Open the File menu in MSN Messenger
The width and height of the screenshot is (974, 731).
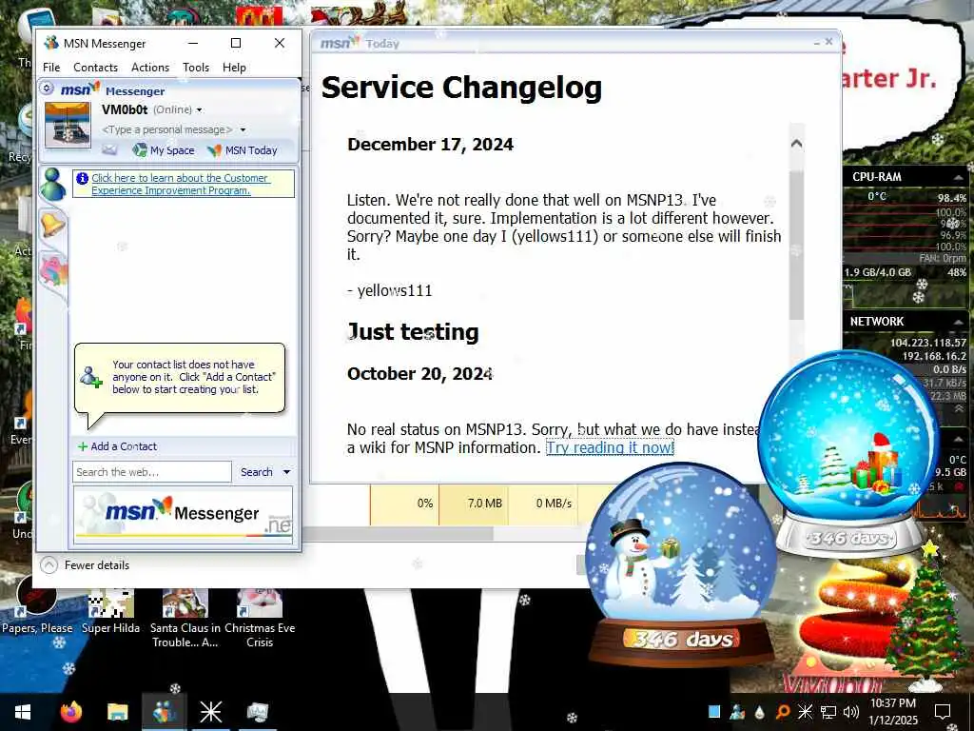tap(51, 68)
